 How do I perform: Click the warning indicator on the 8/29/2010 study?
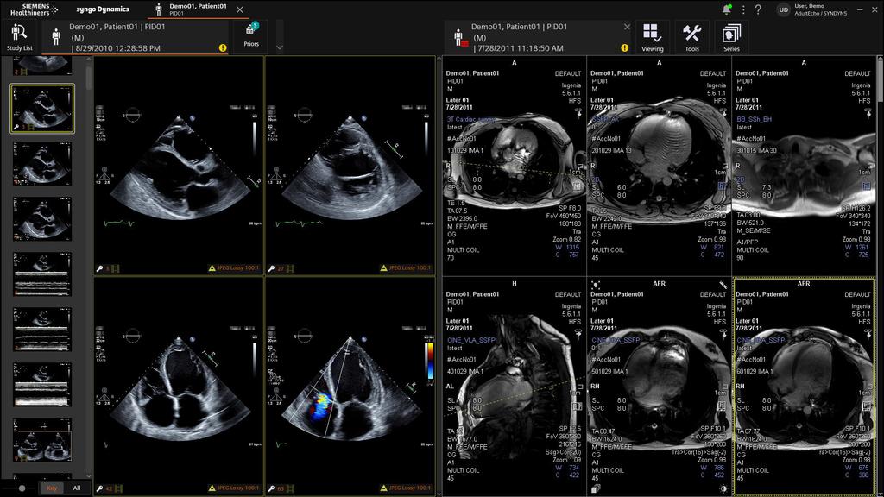[x=221, y=47]
